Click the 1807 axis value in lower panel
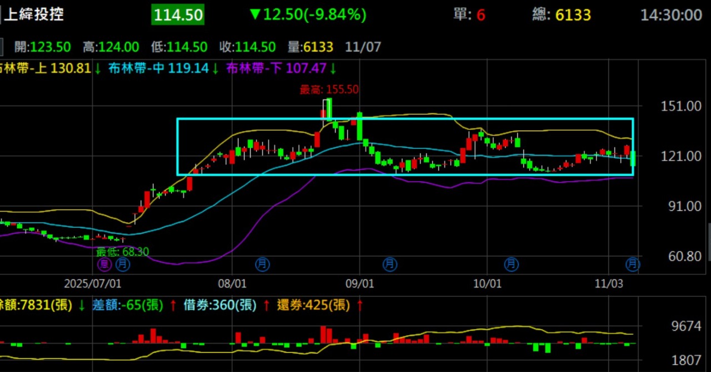 tap(687, 360)
